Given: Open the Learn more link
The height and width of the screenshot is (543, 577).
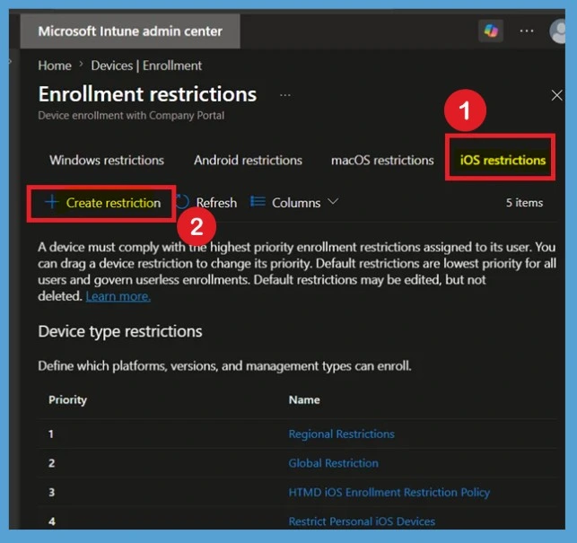Looking at the screenshot, I should (118, 296).
